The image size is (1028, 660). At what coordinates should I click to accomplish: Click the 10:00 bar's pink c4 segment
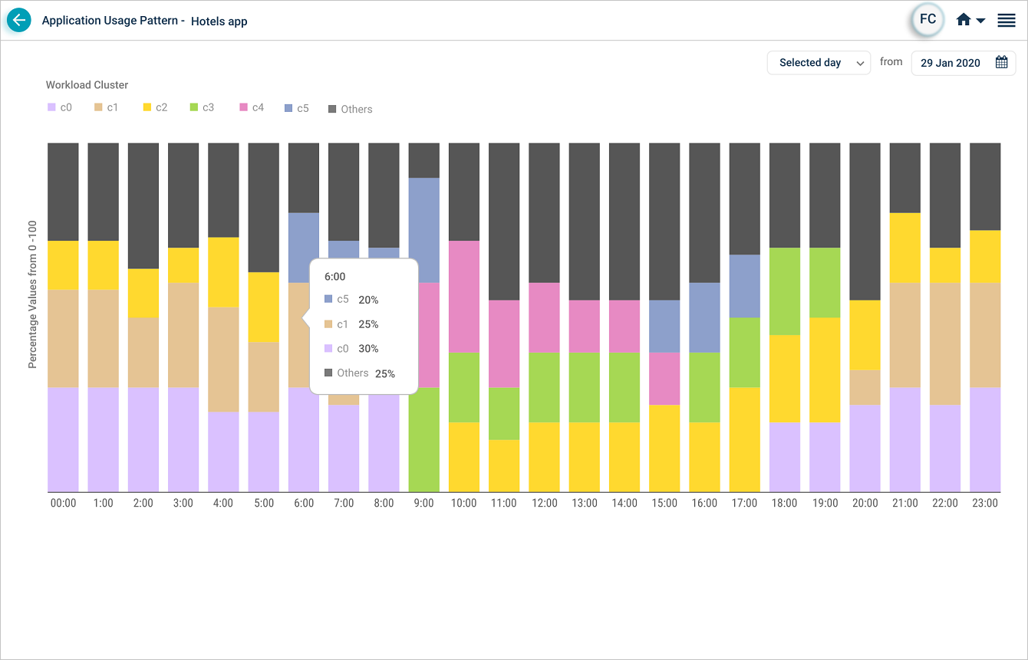pos(464,296)
